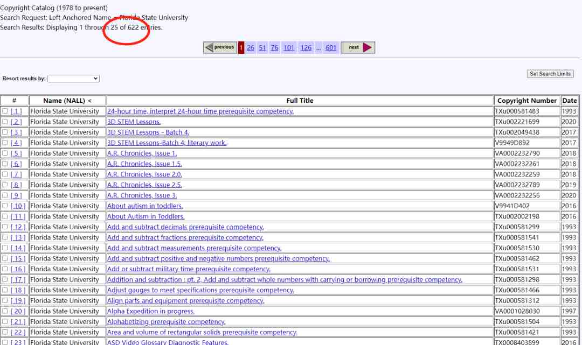Jump to last results page 601

[331, 48]
